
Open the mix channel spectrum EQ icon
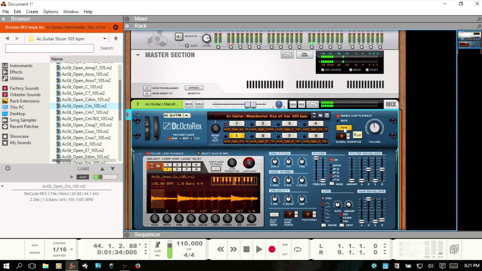(x=312, y=104)
